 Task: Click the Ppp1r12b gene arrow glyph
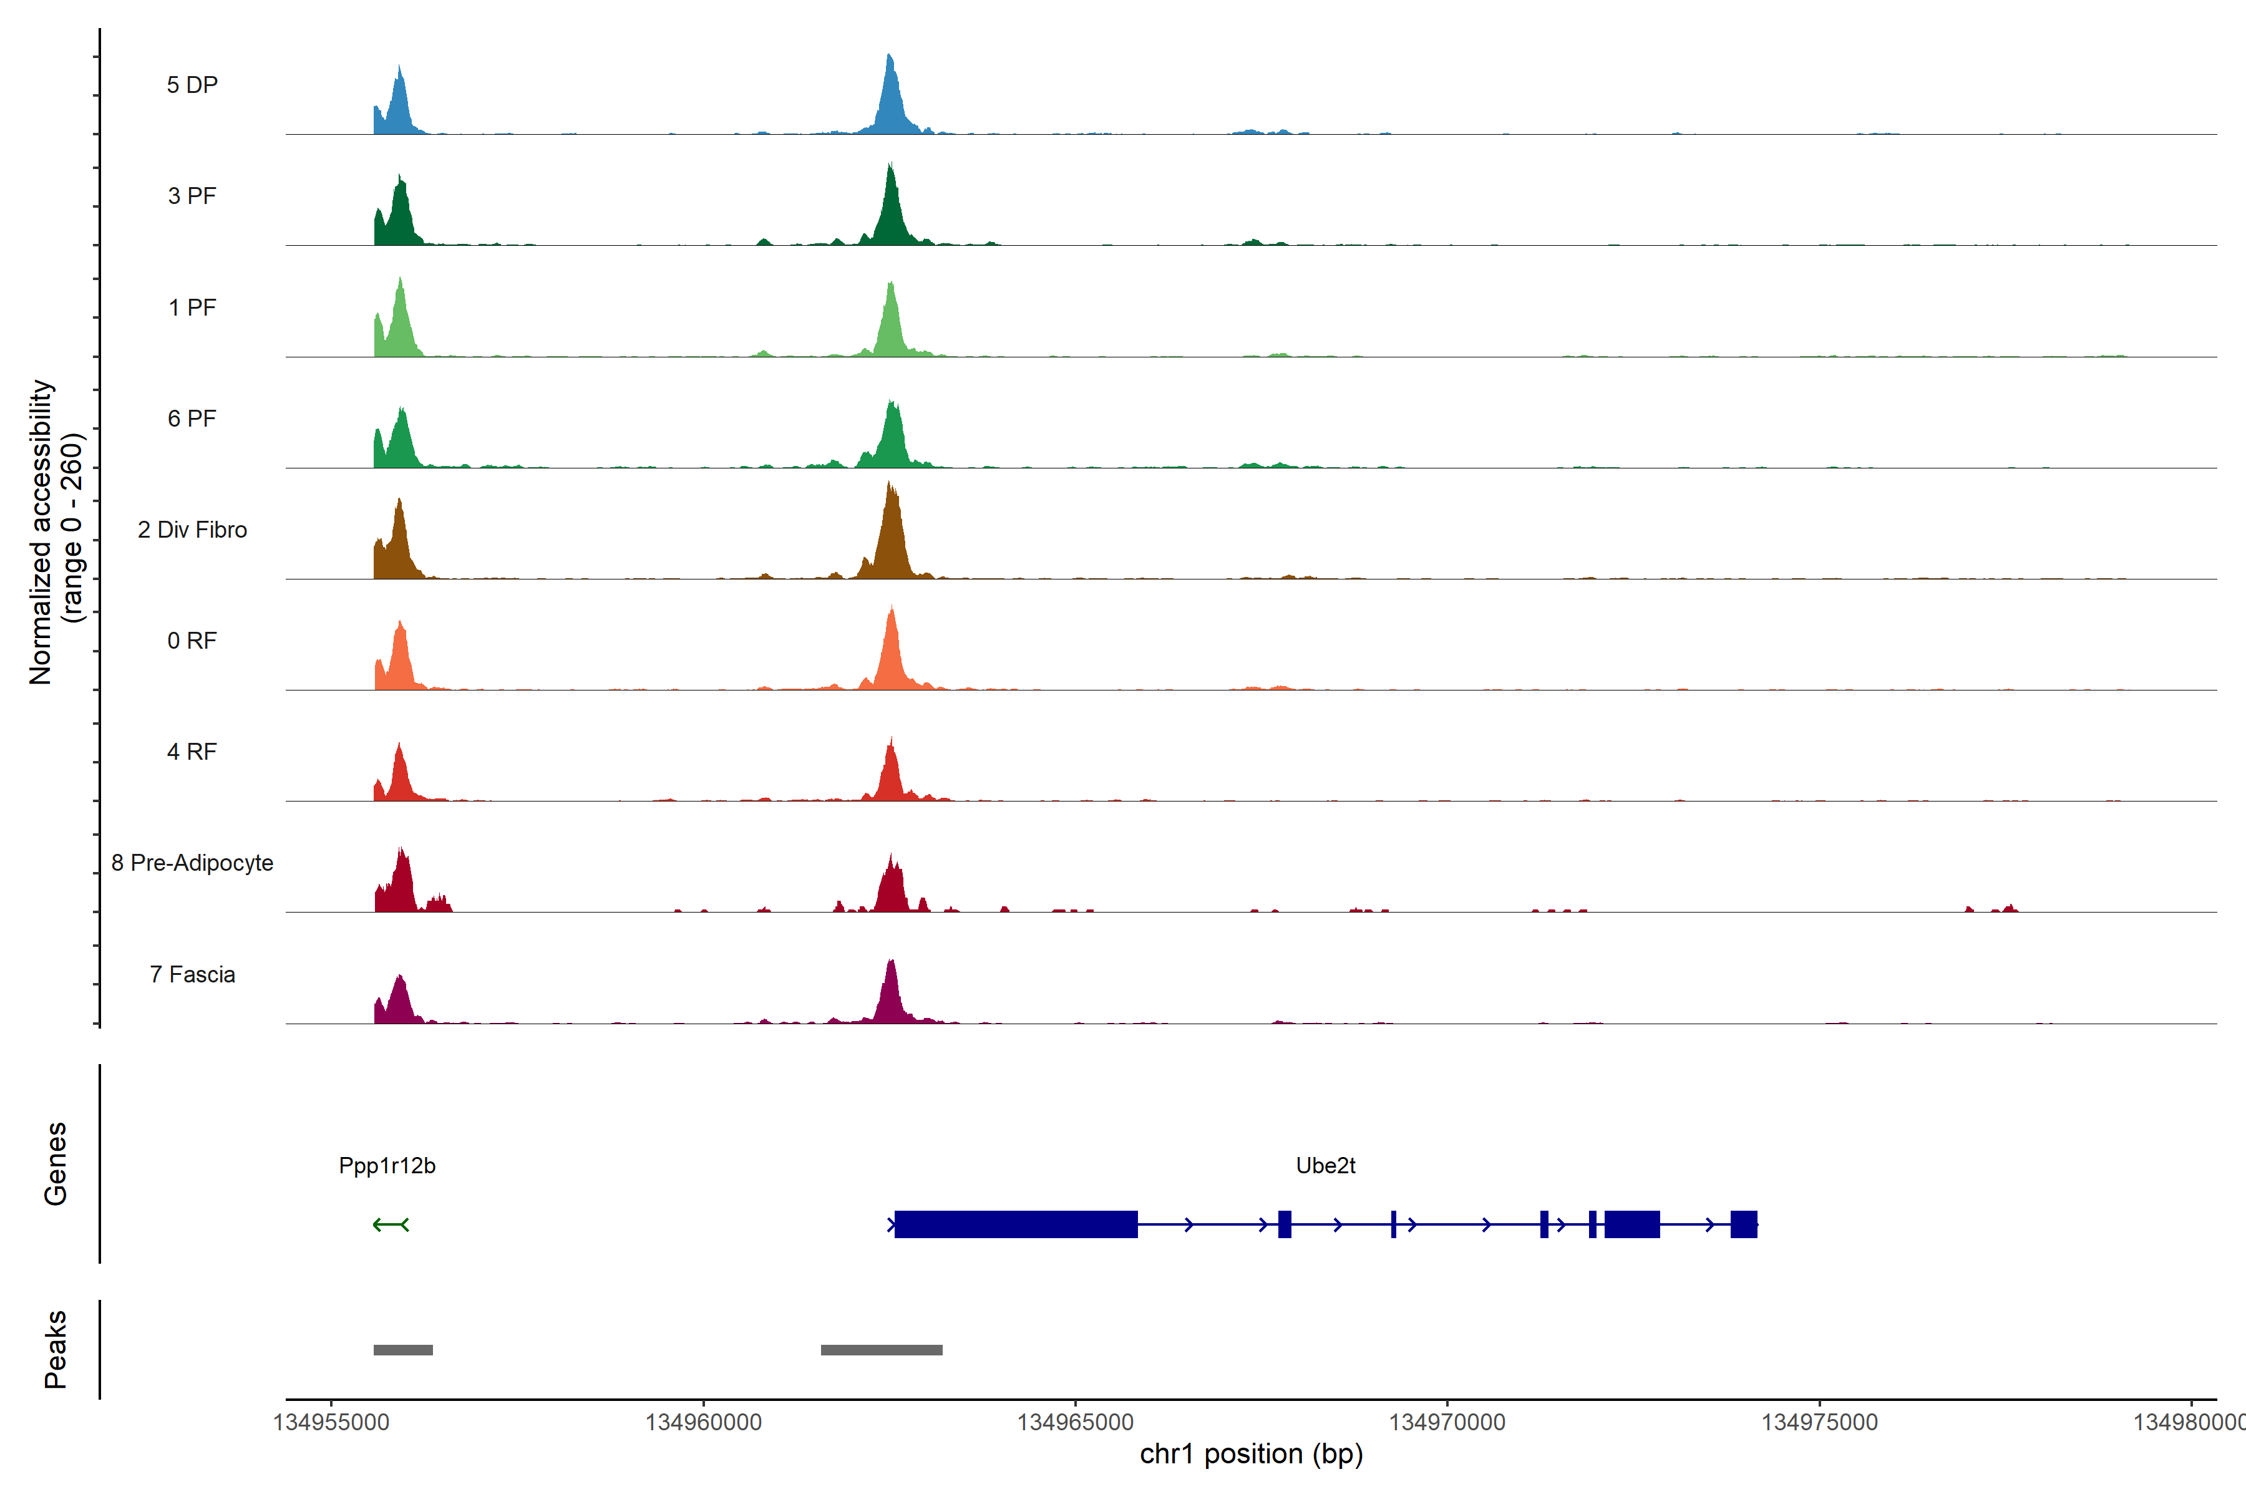[391, 1224]
